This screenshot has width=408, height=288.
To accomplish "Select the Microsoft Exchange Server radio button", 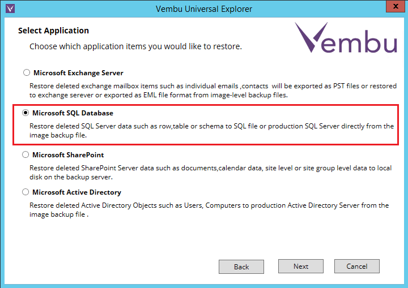I will tap(26, 72).
